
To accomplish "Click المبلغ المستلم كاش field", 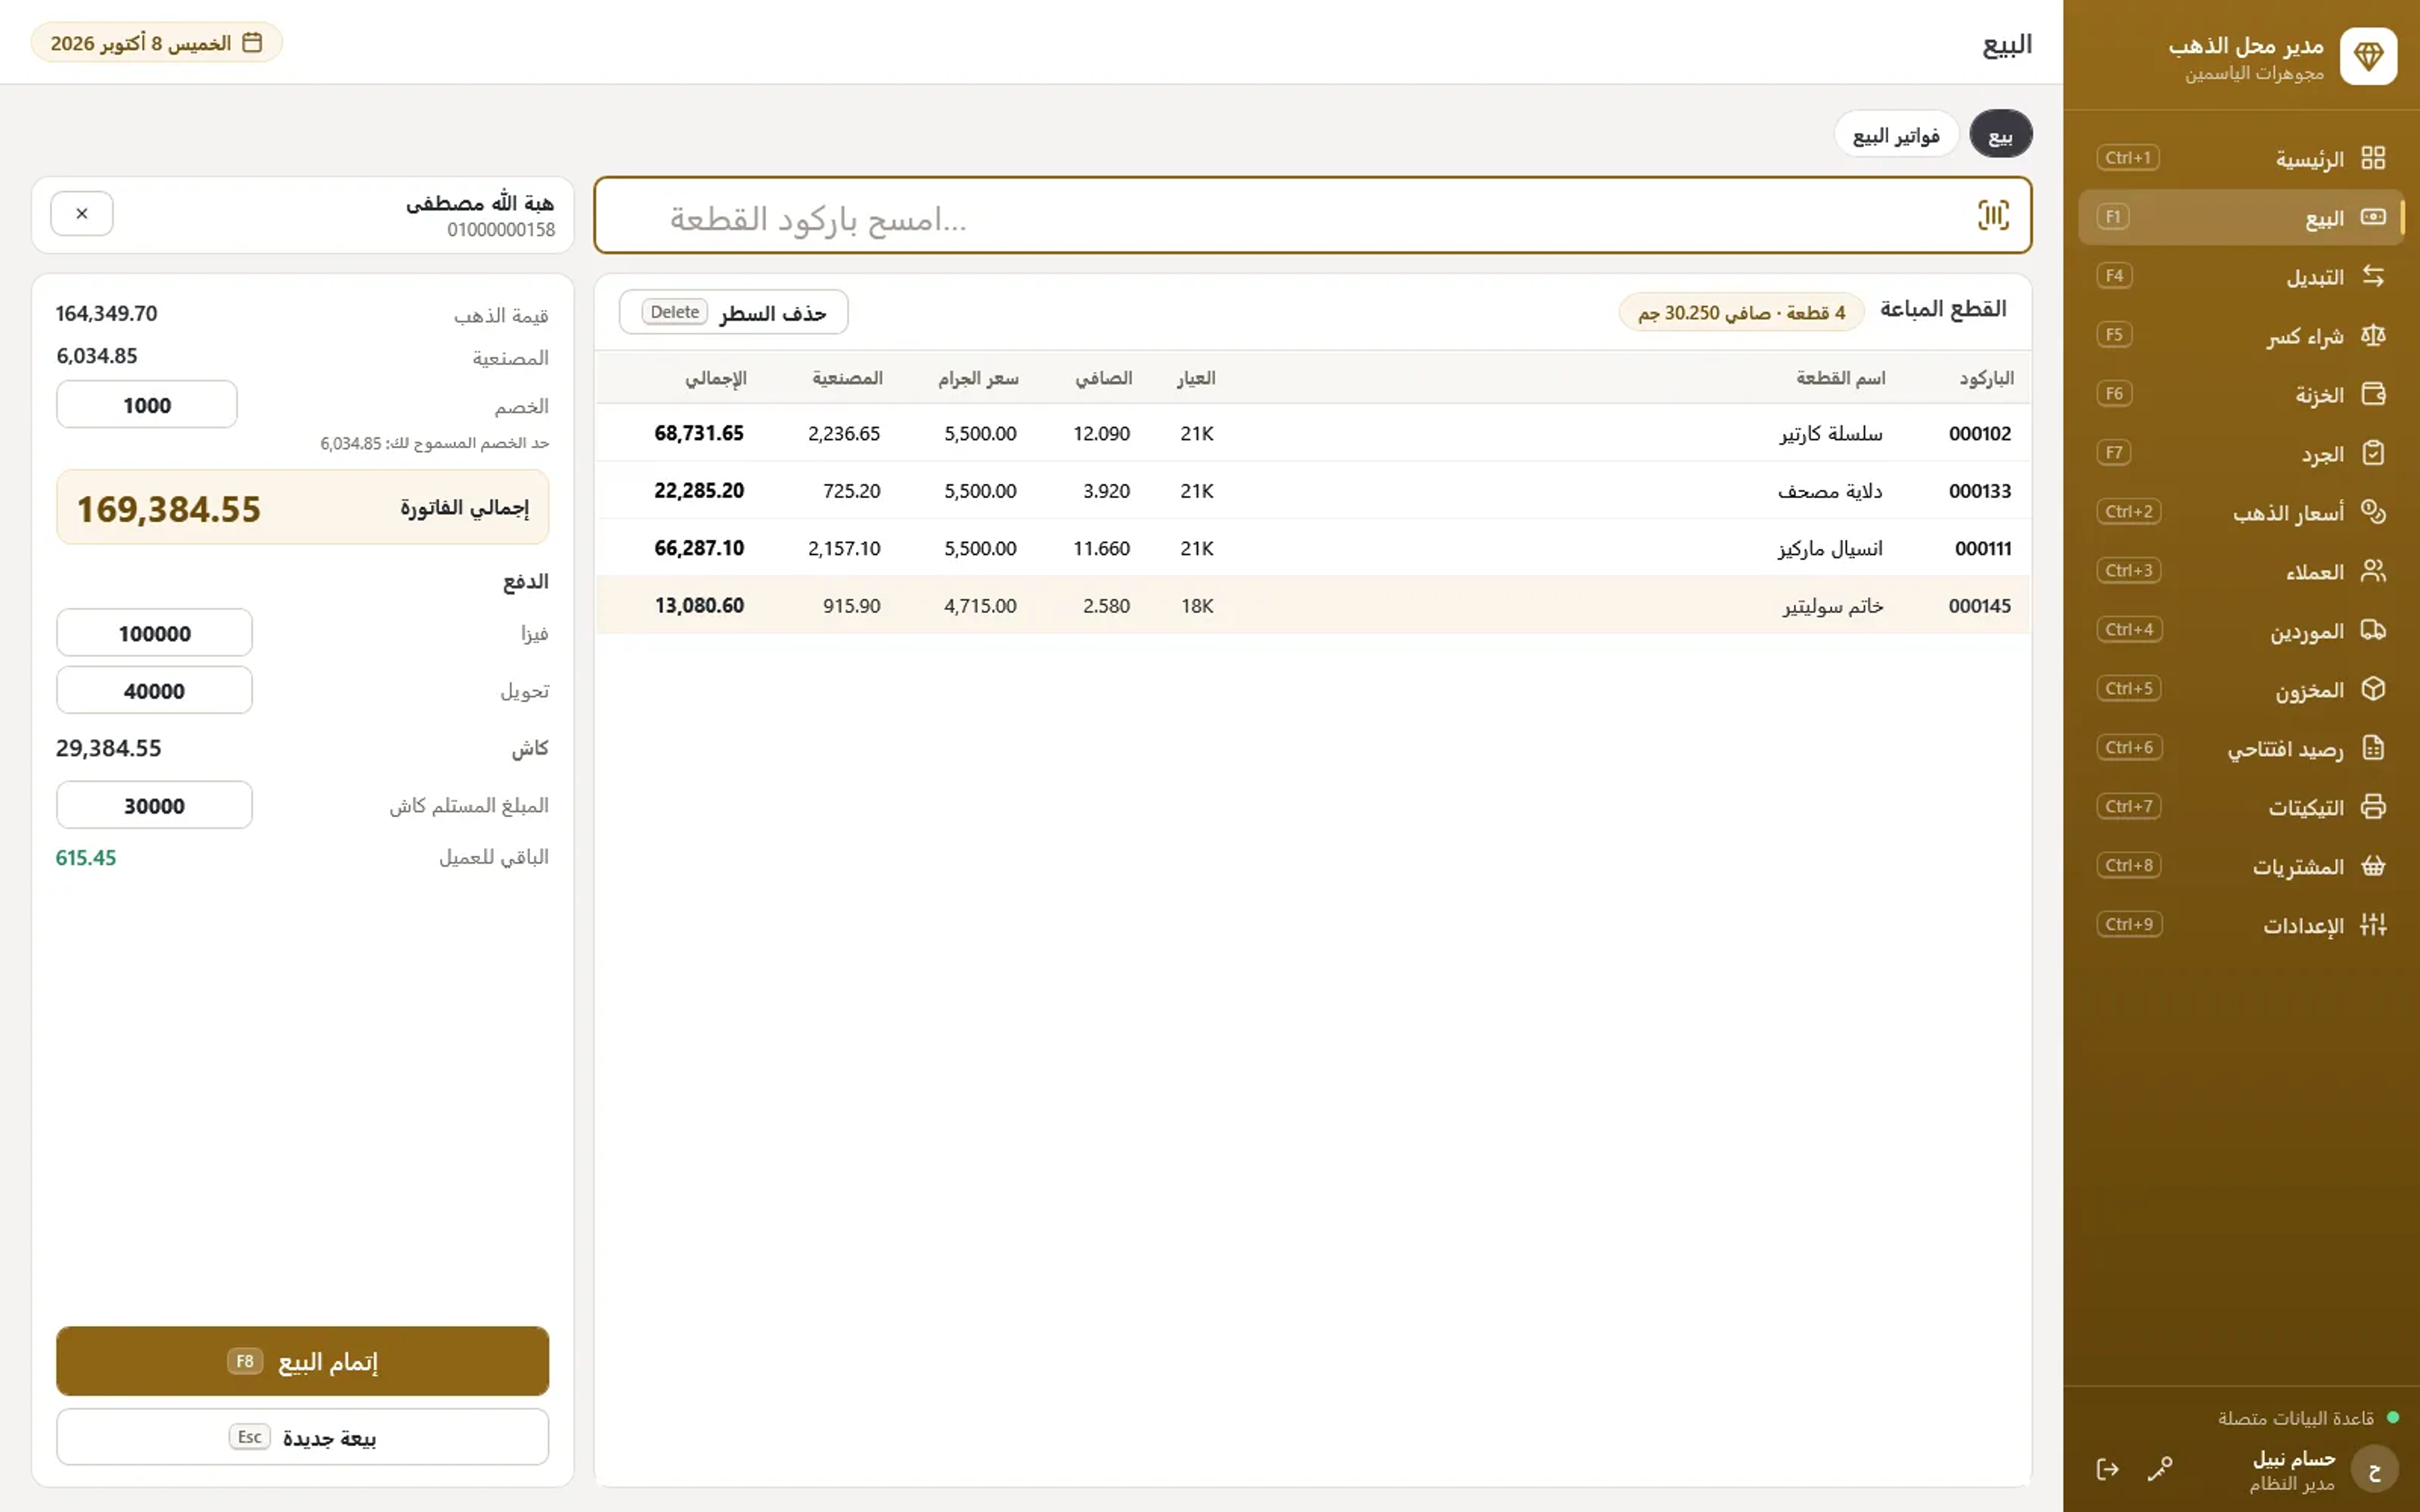I will 154,805.
